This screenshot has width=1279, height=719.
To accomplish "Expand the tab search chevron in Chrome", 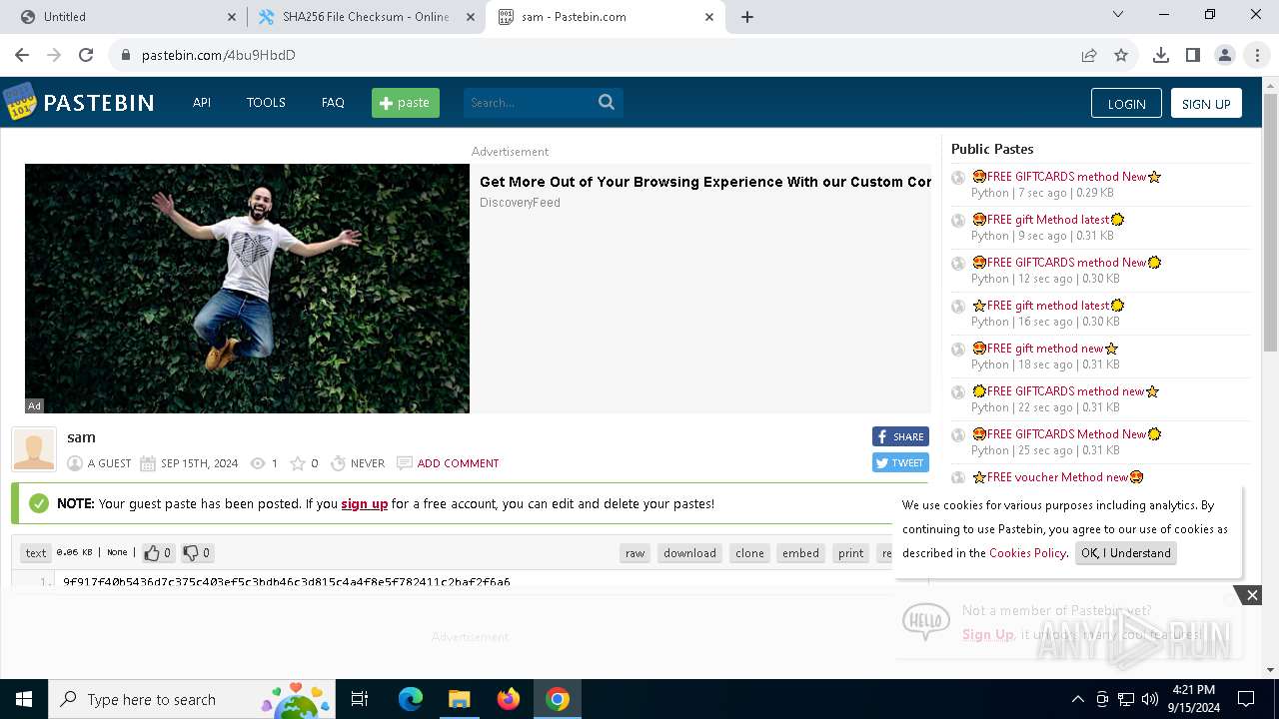I will [1118, 15].
